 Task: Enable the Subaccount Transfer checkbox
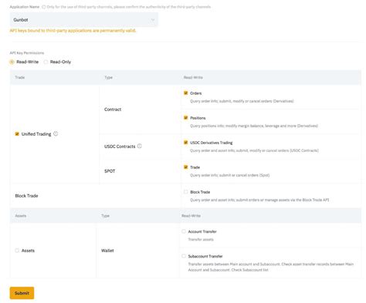pos(184,256)
